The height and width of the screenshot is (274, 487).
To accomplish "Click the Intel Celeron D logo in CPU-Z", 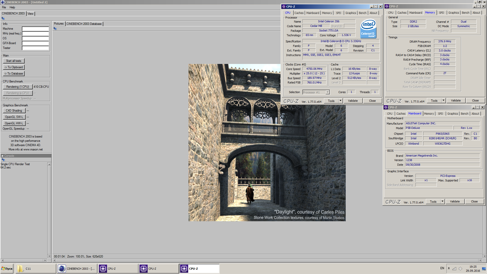I will tap(368, 29).
